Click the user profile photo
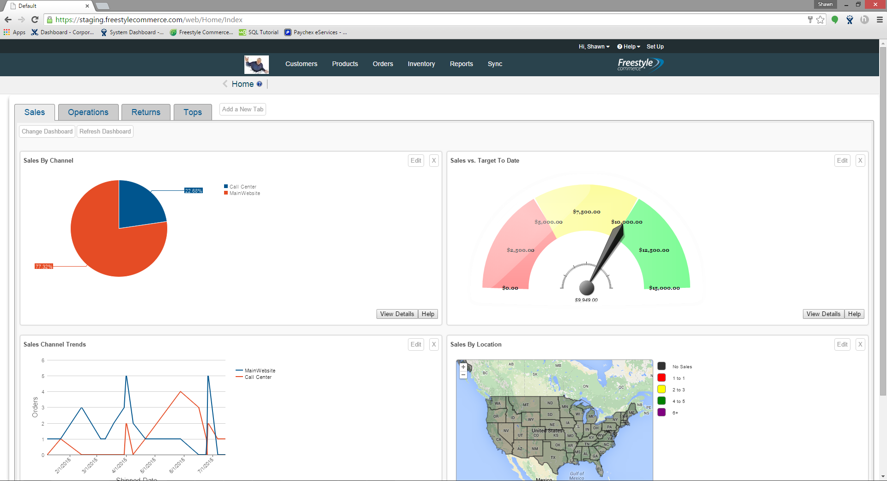This screenshot has height=481, width=887. pyautogui.click(x=256, y=65)
